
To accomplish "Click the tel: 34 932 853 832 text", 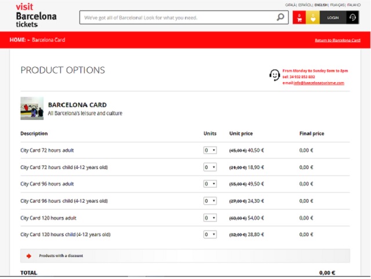I will [x=299, y=77].
